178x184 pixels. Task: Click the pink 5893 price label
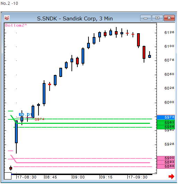[166, 162]
